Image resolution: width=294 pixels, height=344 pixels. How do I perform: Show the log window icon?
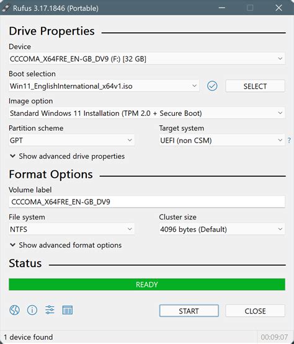tap(68, 310)
